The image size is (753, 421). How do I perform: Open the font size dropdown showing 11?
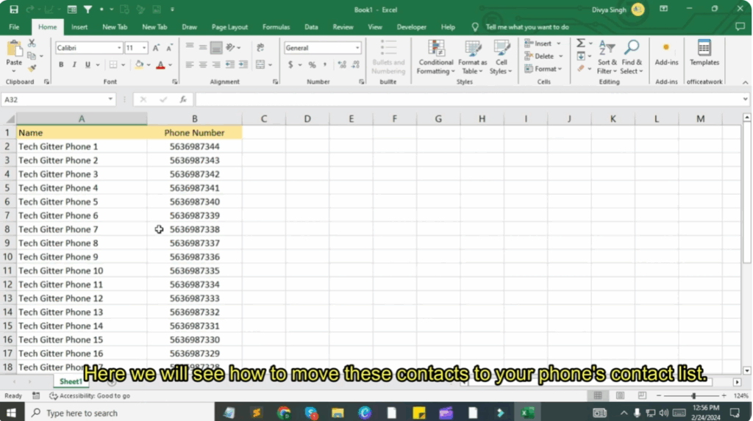144,48
